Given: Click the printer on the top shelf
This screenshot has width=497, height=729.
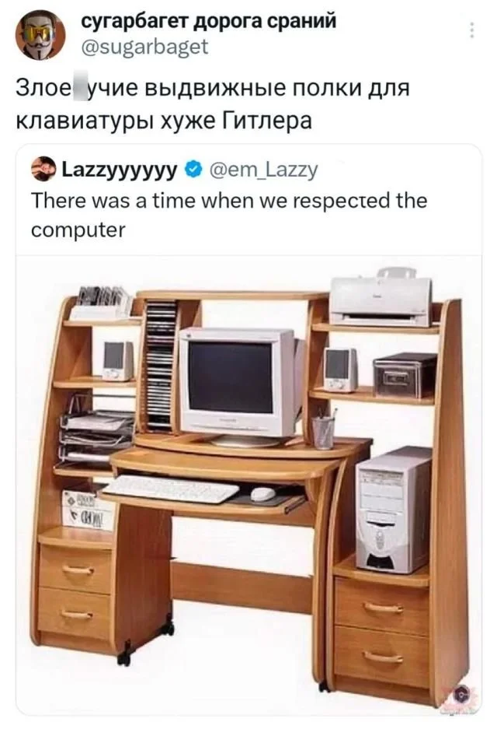Looking at the screenshot, I should [x=381, y=296].
